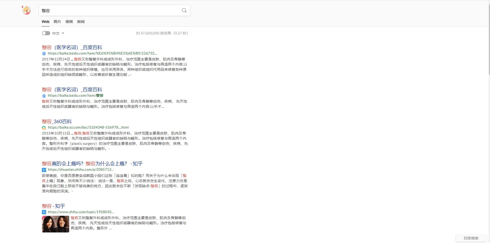The height and width of the screenshot is (243, 490).
Task: Click the magnifying glass search icon
Action: pos(184,11)
